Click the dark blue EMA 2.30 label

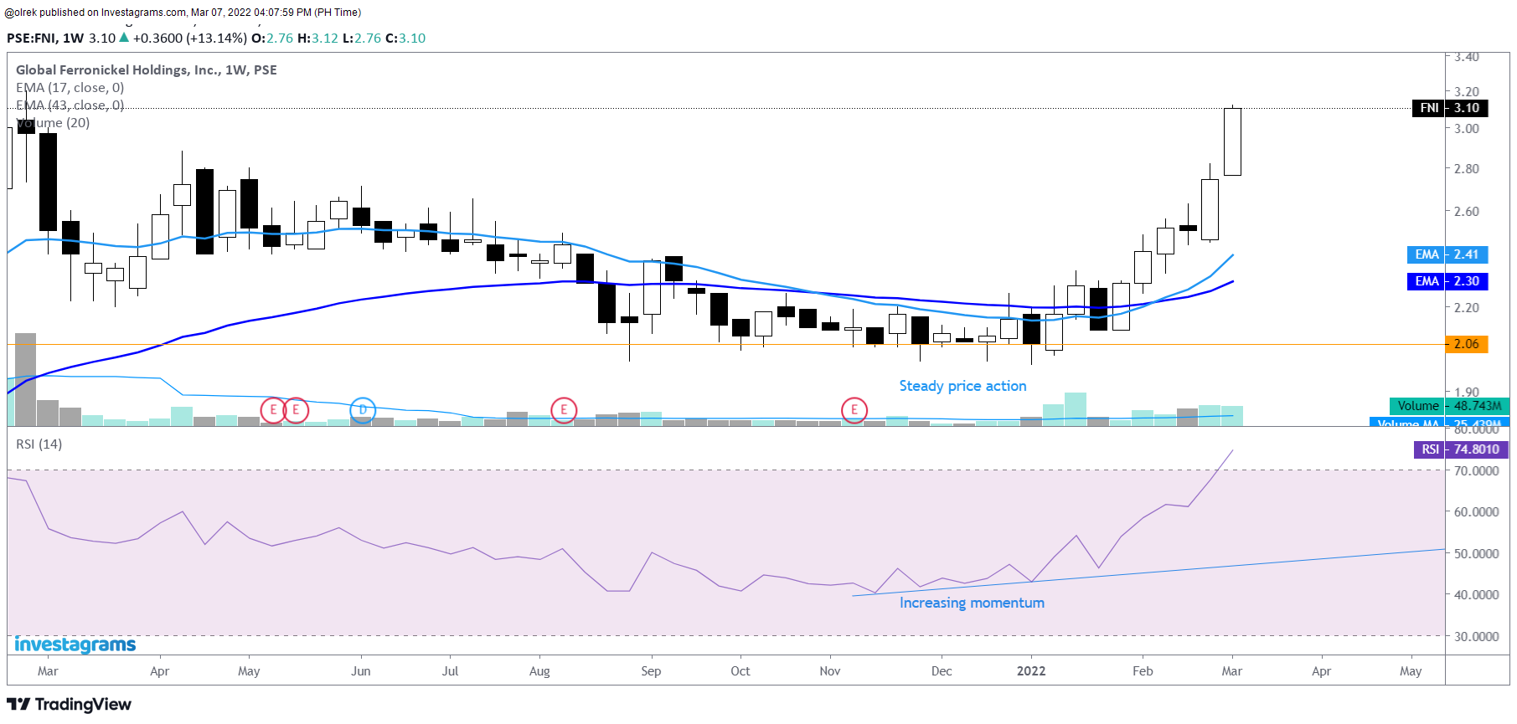tap(1447, 281)
